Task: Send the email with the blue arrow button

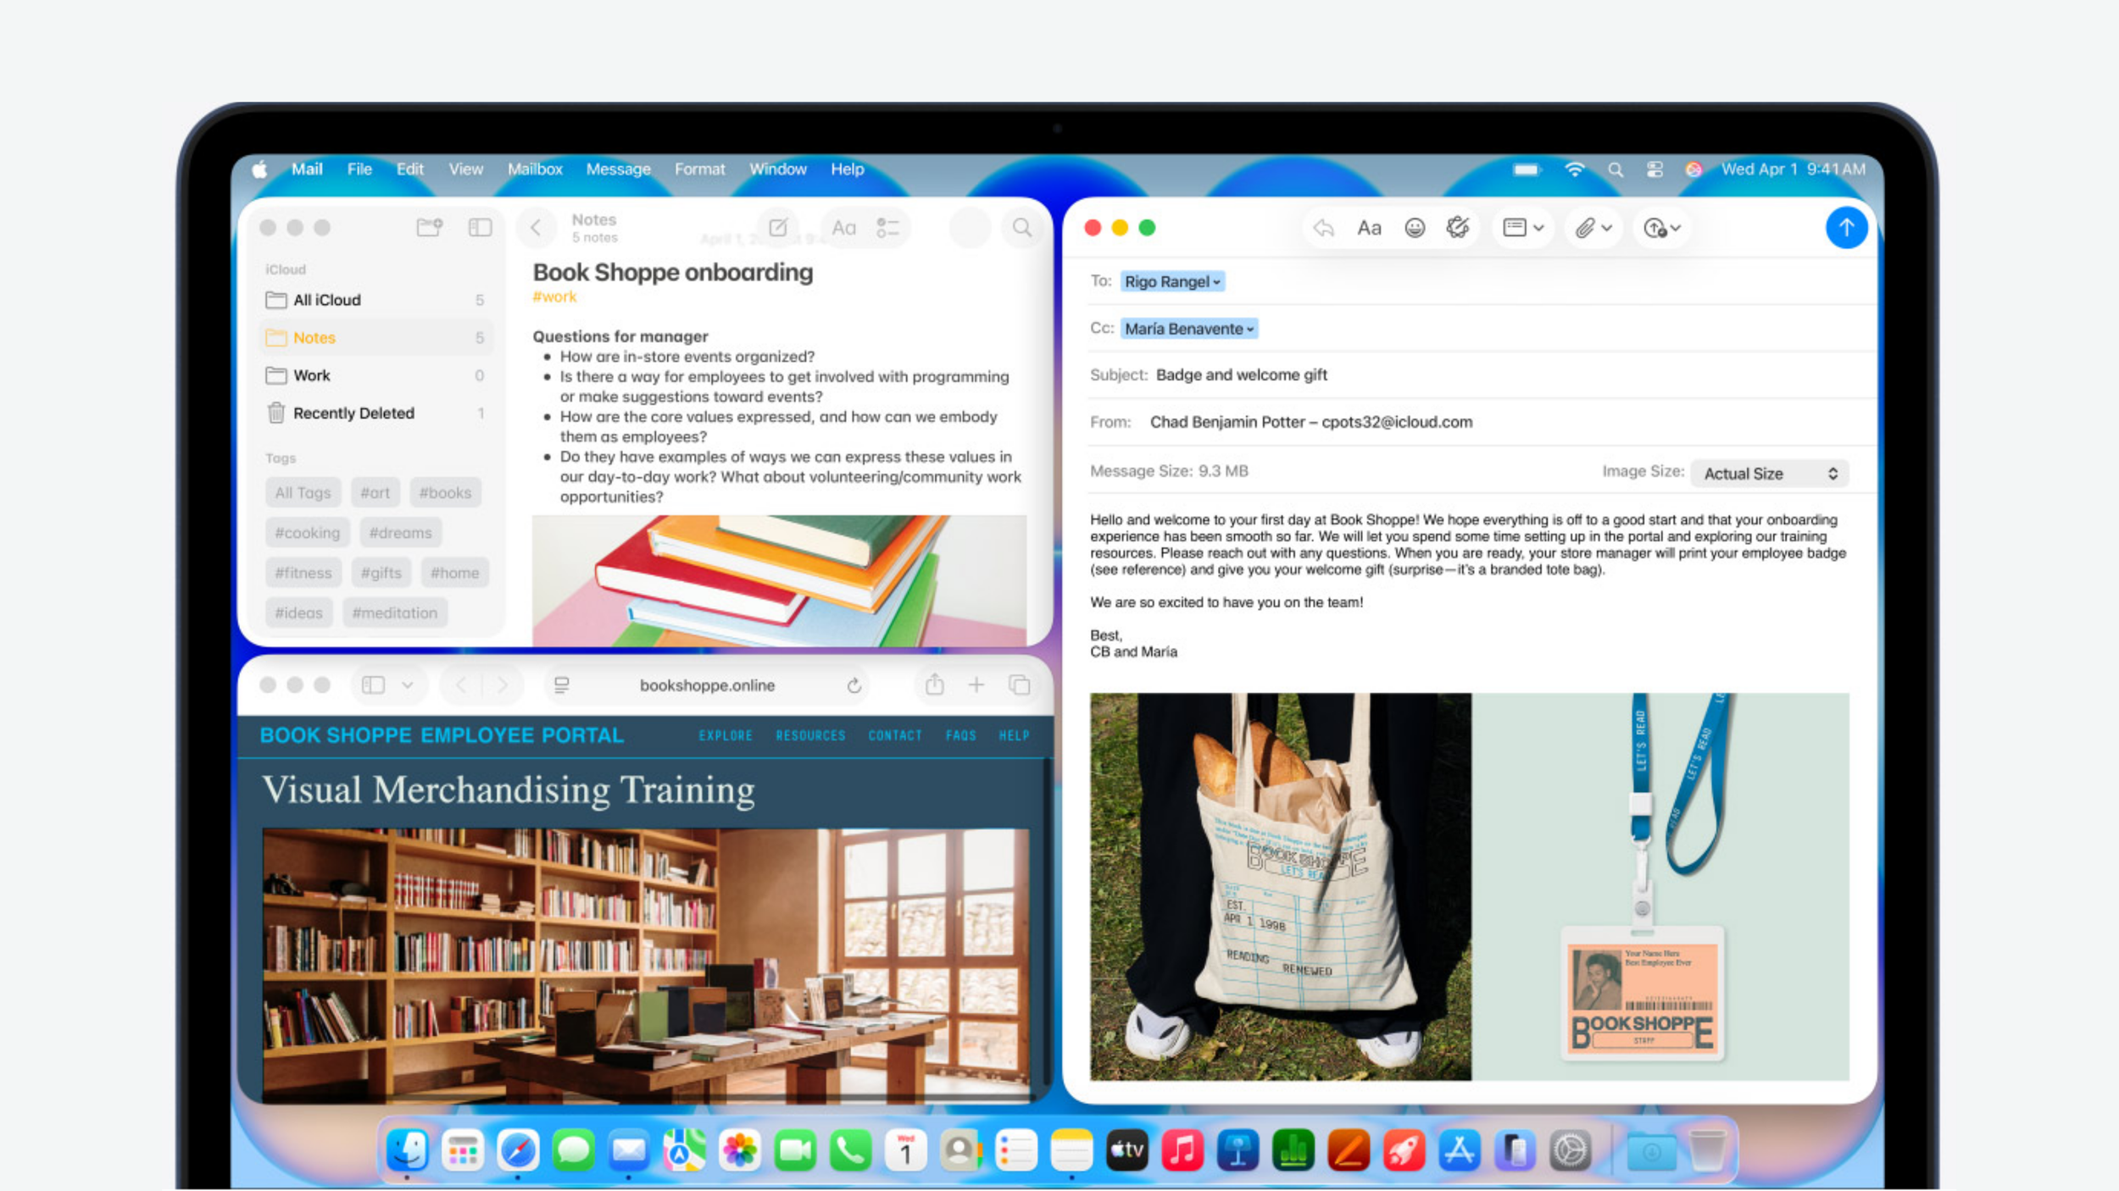Action: coord(1846,228)
